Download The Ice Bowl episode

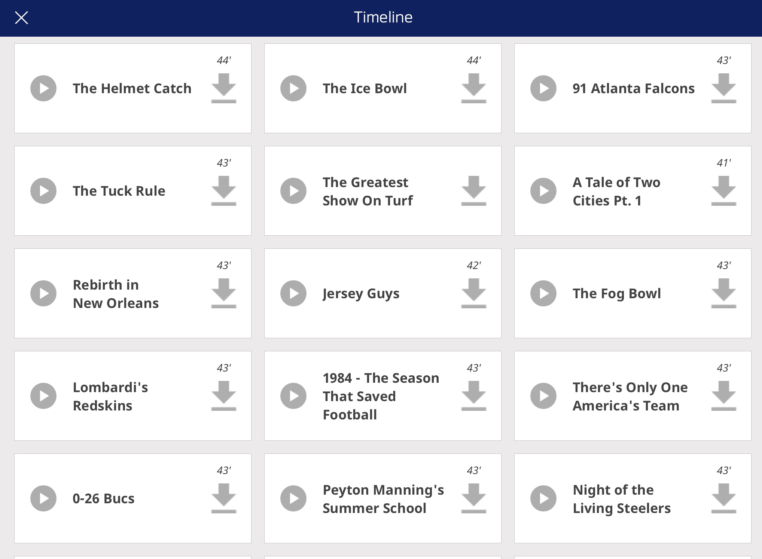(473, 88)
